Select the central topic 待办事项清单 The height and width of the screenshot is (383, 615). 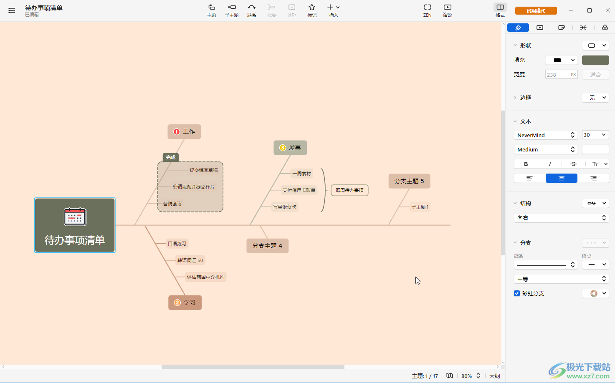(75, 225)
